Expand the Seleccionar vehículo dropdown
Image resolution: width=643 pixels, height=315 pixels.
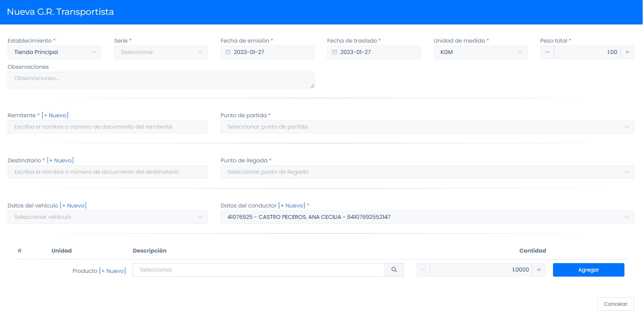point(107,217)
